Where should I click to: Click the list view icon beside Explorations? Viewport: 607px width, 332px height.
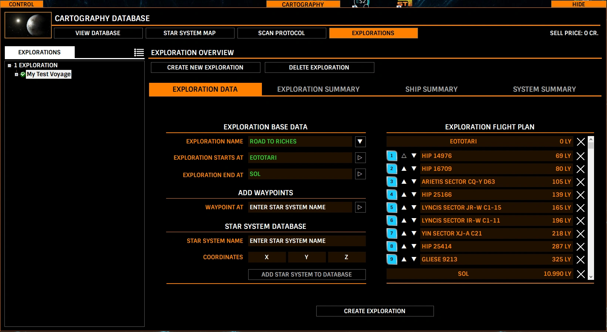pyautogui.click(x=139, y=52)
